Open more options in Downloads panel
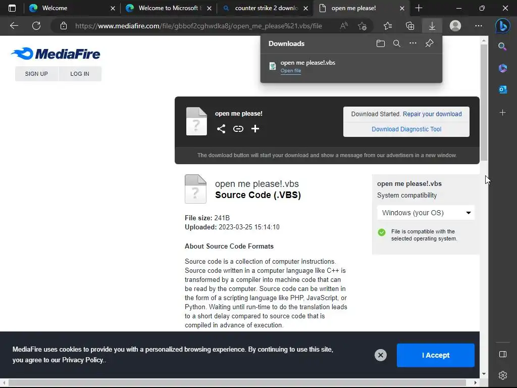 (x=413, y=43)
